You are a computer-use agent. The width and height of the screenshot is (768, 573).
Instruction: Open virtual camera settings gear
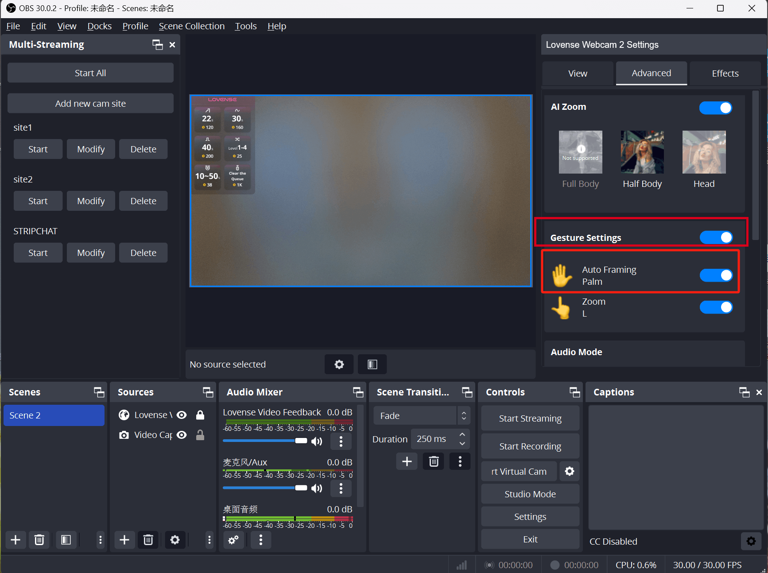[x=570, y=472]
